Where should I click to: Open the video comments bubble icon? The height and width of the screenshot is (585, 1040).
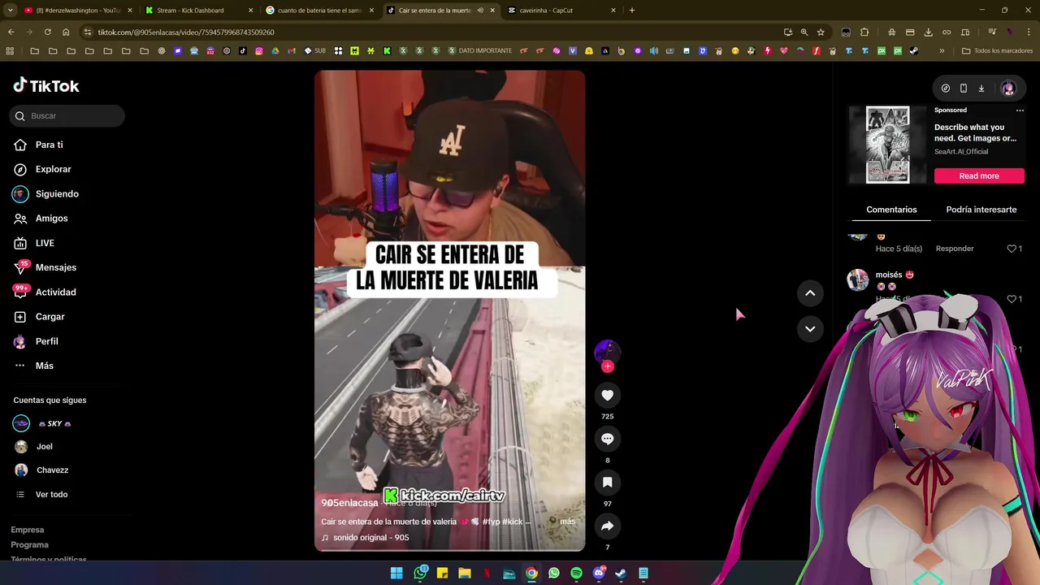tap(607, 439)
